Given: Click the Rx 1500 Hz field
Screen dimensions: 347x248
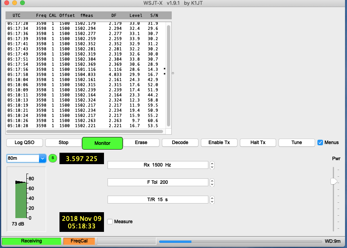Looking at the screenshot, I should tap(158, 165).
